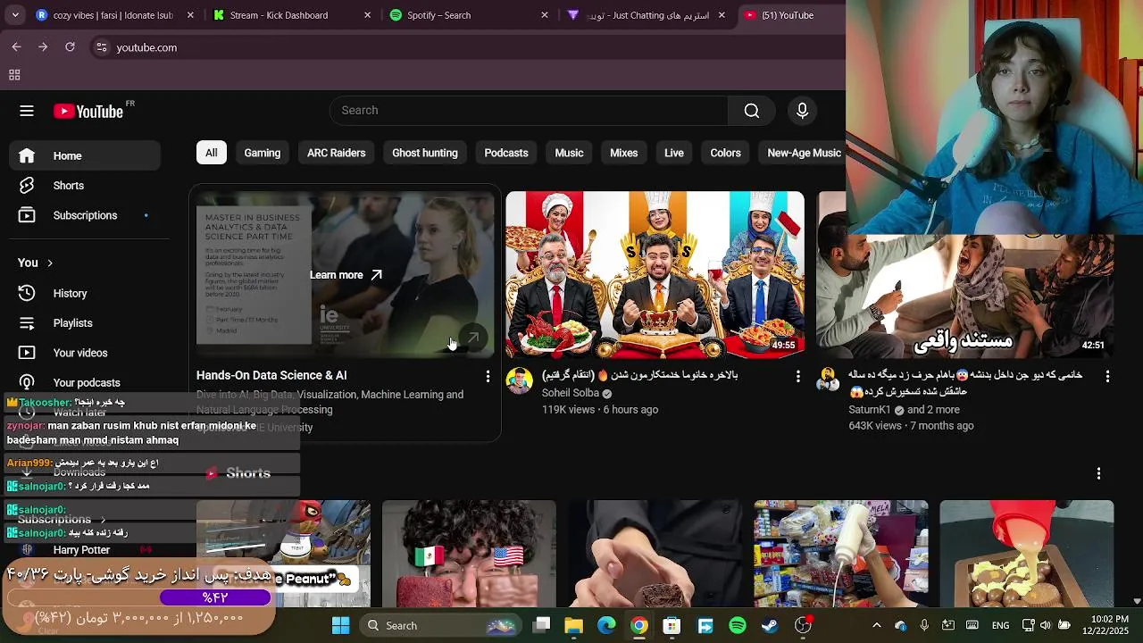Close the Spotify - Search tab
The image size is (1143, 643).
tap(545, 15)
